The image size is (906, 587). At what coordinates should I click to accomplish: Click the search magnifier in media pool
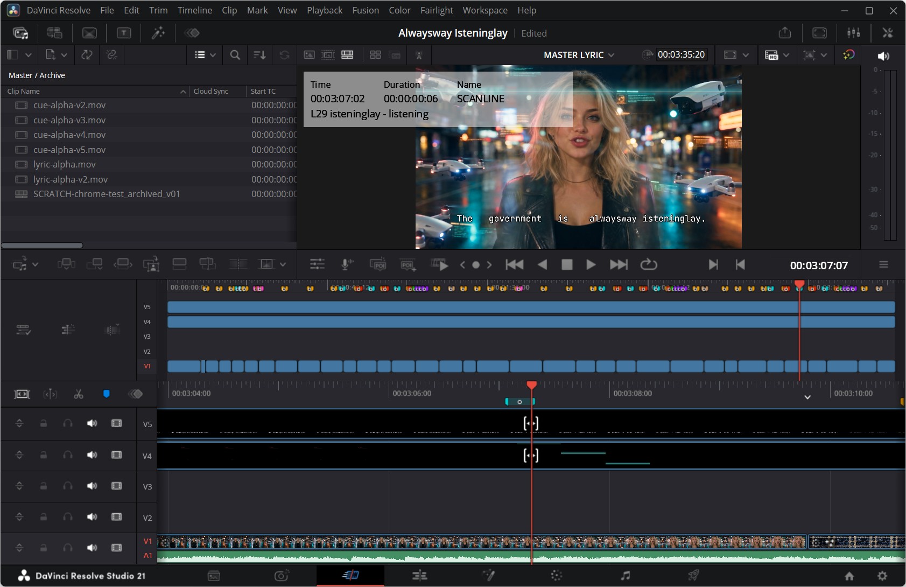(235, 55)
